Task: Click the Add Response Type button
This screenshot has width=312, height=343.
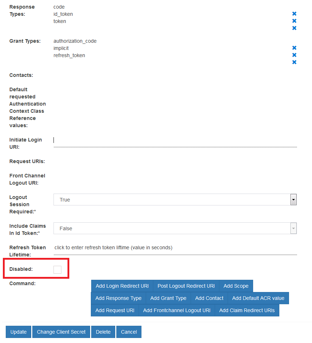Action: coord(118,298)
